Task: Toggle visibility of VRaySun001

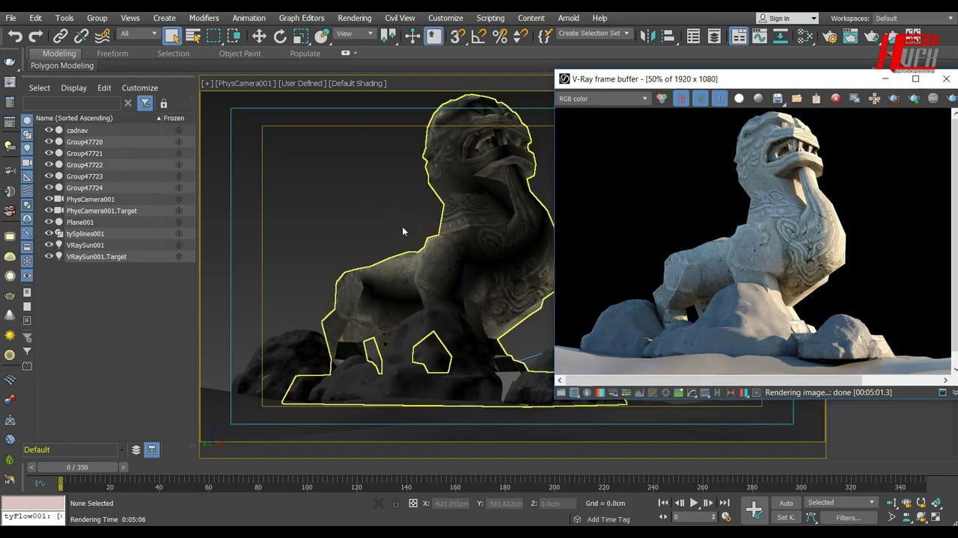Action: tap(49, 245)
